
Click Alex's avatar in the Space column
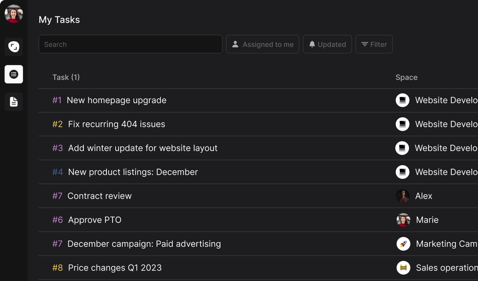click(x=403, y=196)
